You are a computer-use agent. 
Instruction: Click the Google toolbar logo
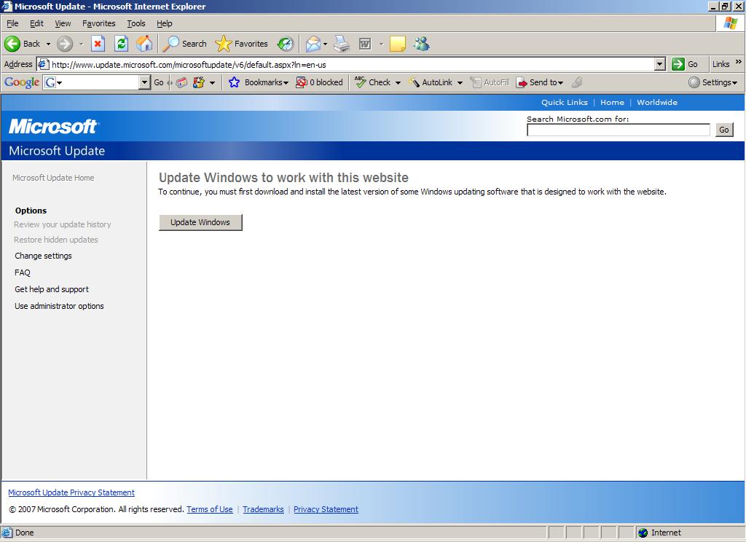point(22,82)
